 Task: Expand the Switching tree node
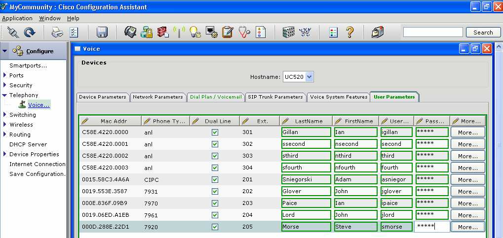click(4, 115)
